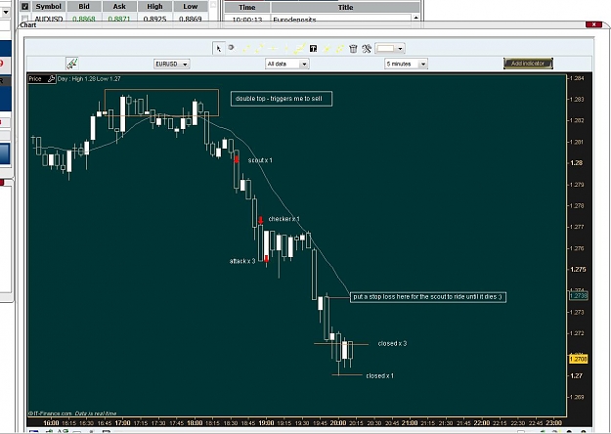Viewport: 611px width, 434px height.
Task: Open Price panel wrench settings icon
Action: 51,79
